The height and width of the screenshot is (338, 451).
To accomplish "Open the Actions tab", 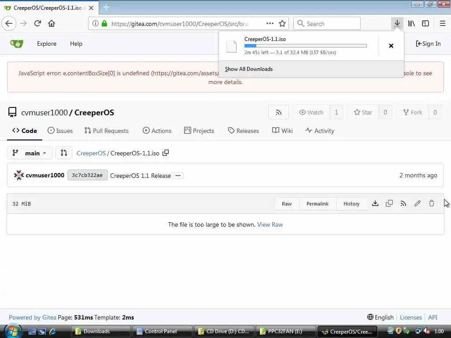I will point(157,131).
